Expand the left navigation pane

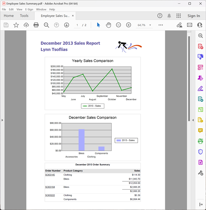point(2,120)
